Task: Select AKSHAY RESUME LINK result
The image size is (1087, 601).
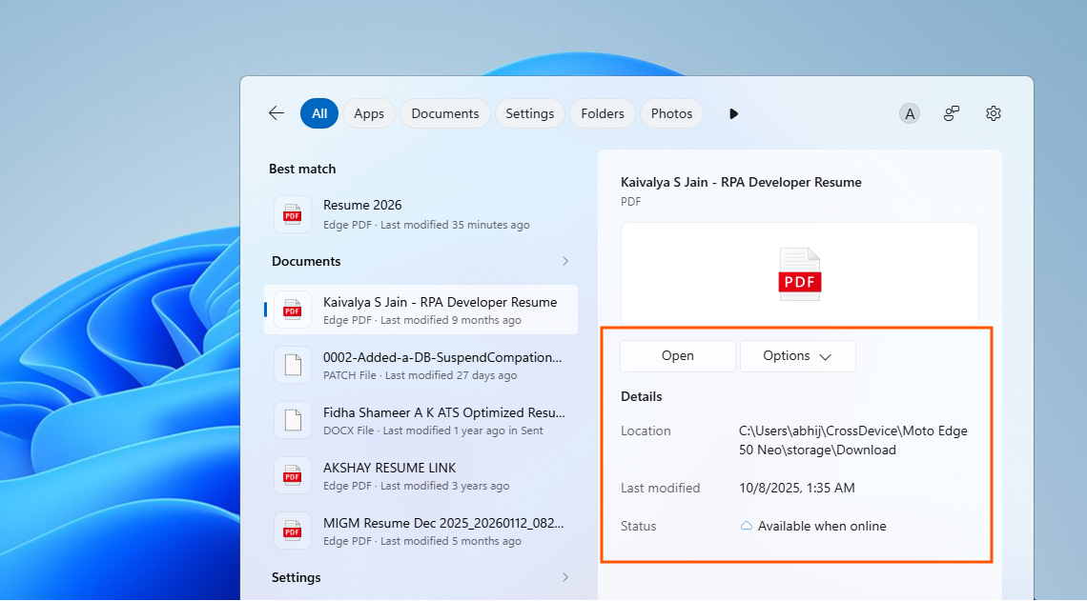Action: (420, 475)
